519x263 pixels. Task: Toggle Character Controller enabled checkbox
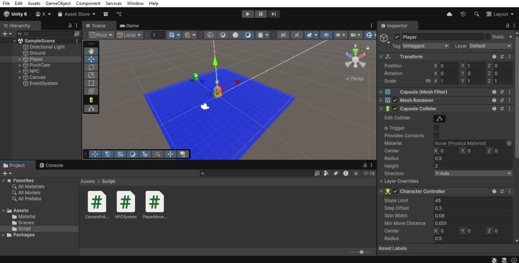(395, 191)
